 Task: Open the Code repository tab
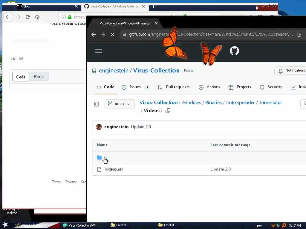pos(105,87)
